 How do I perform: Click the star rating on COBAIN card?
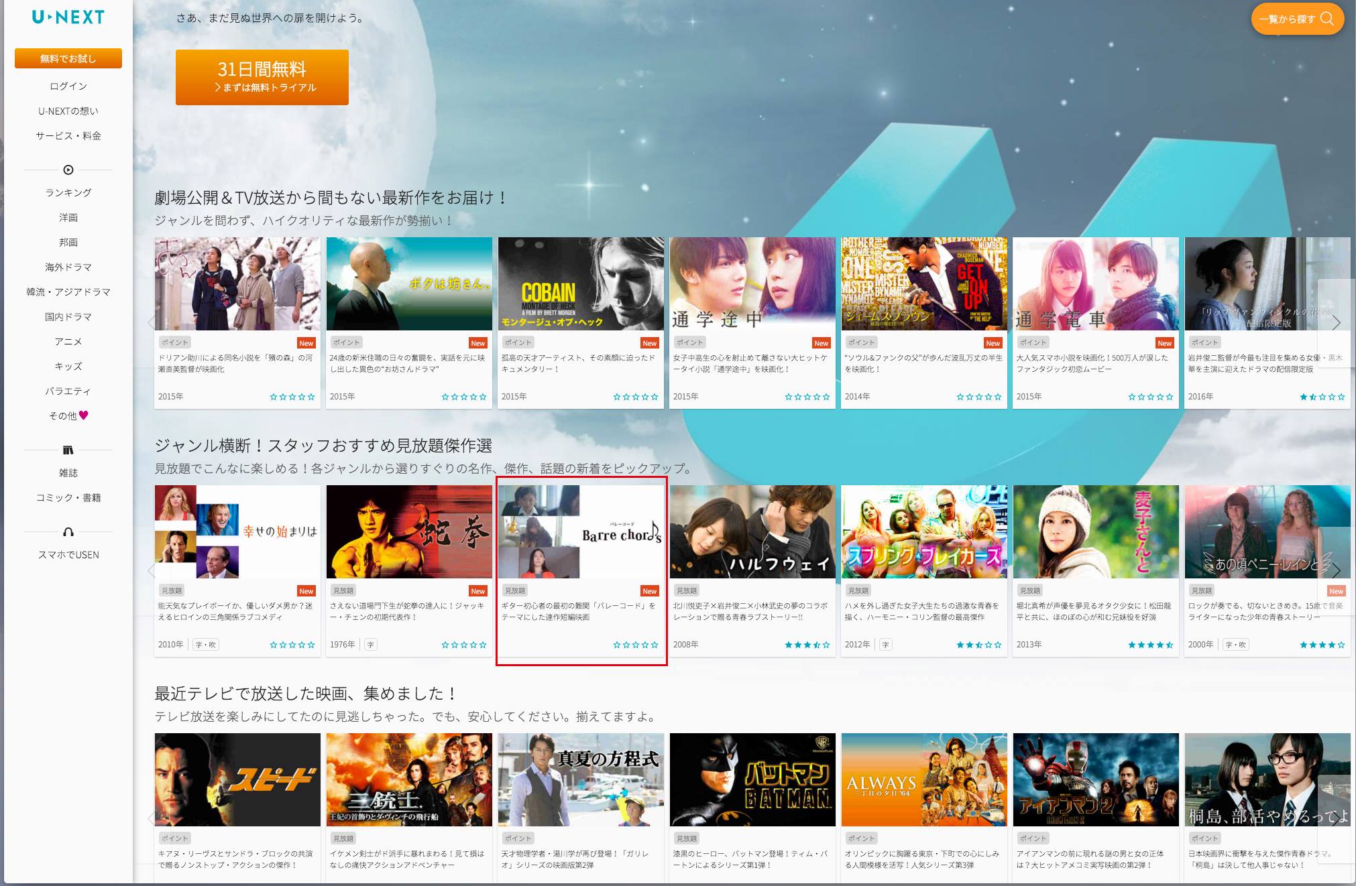(x=636, y=397)
